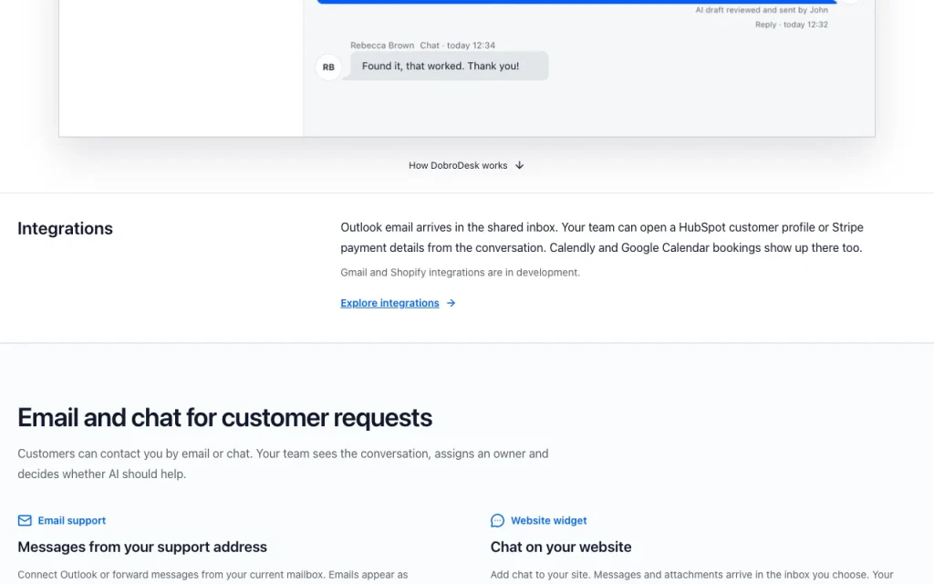Click the paragraph starting "Customers can contact you"
Image resolution: width=934 pixels, height=584 pixels.
coord(283,464)
